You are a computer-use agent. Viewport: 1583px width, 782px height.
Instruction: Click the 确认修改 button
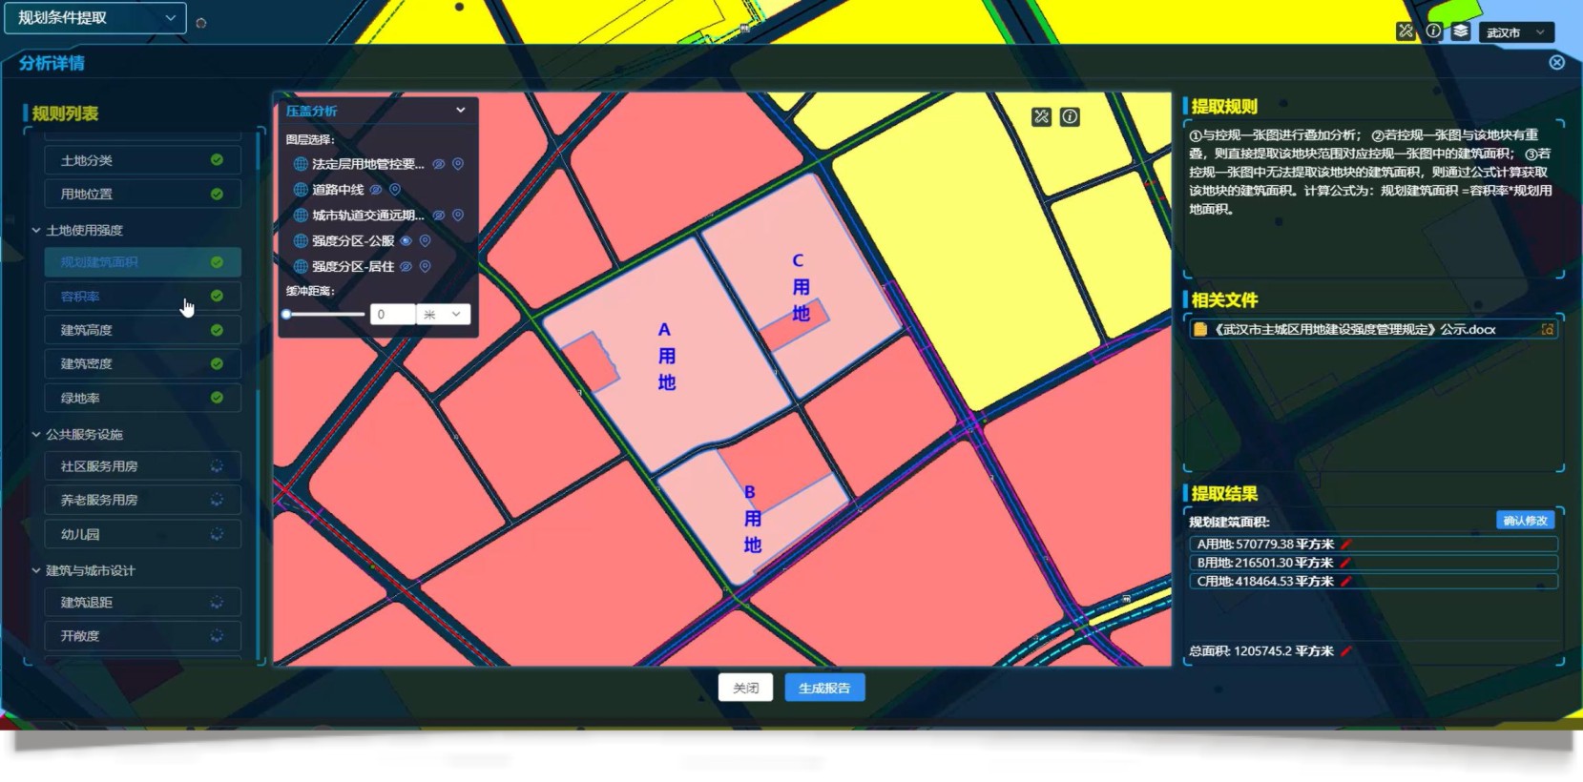[x=1525, y=521]
